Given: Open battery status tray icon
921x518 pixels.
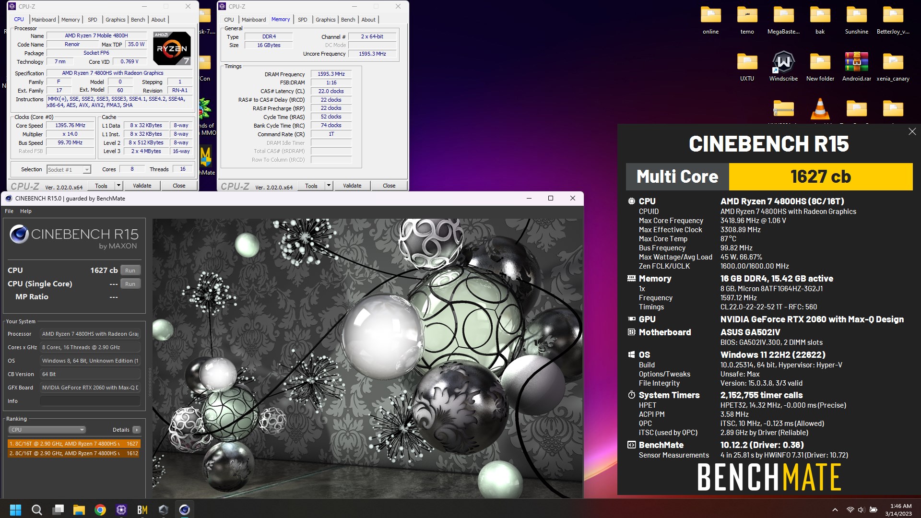Looking at the screenshot, I should pyautogui.click(x=874, y=510).
